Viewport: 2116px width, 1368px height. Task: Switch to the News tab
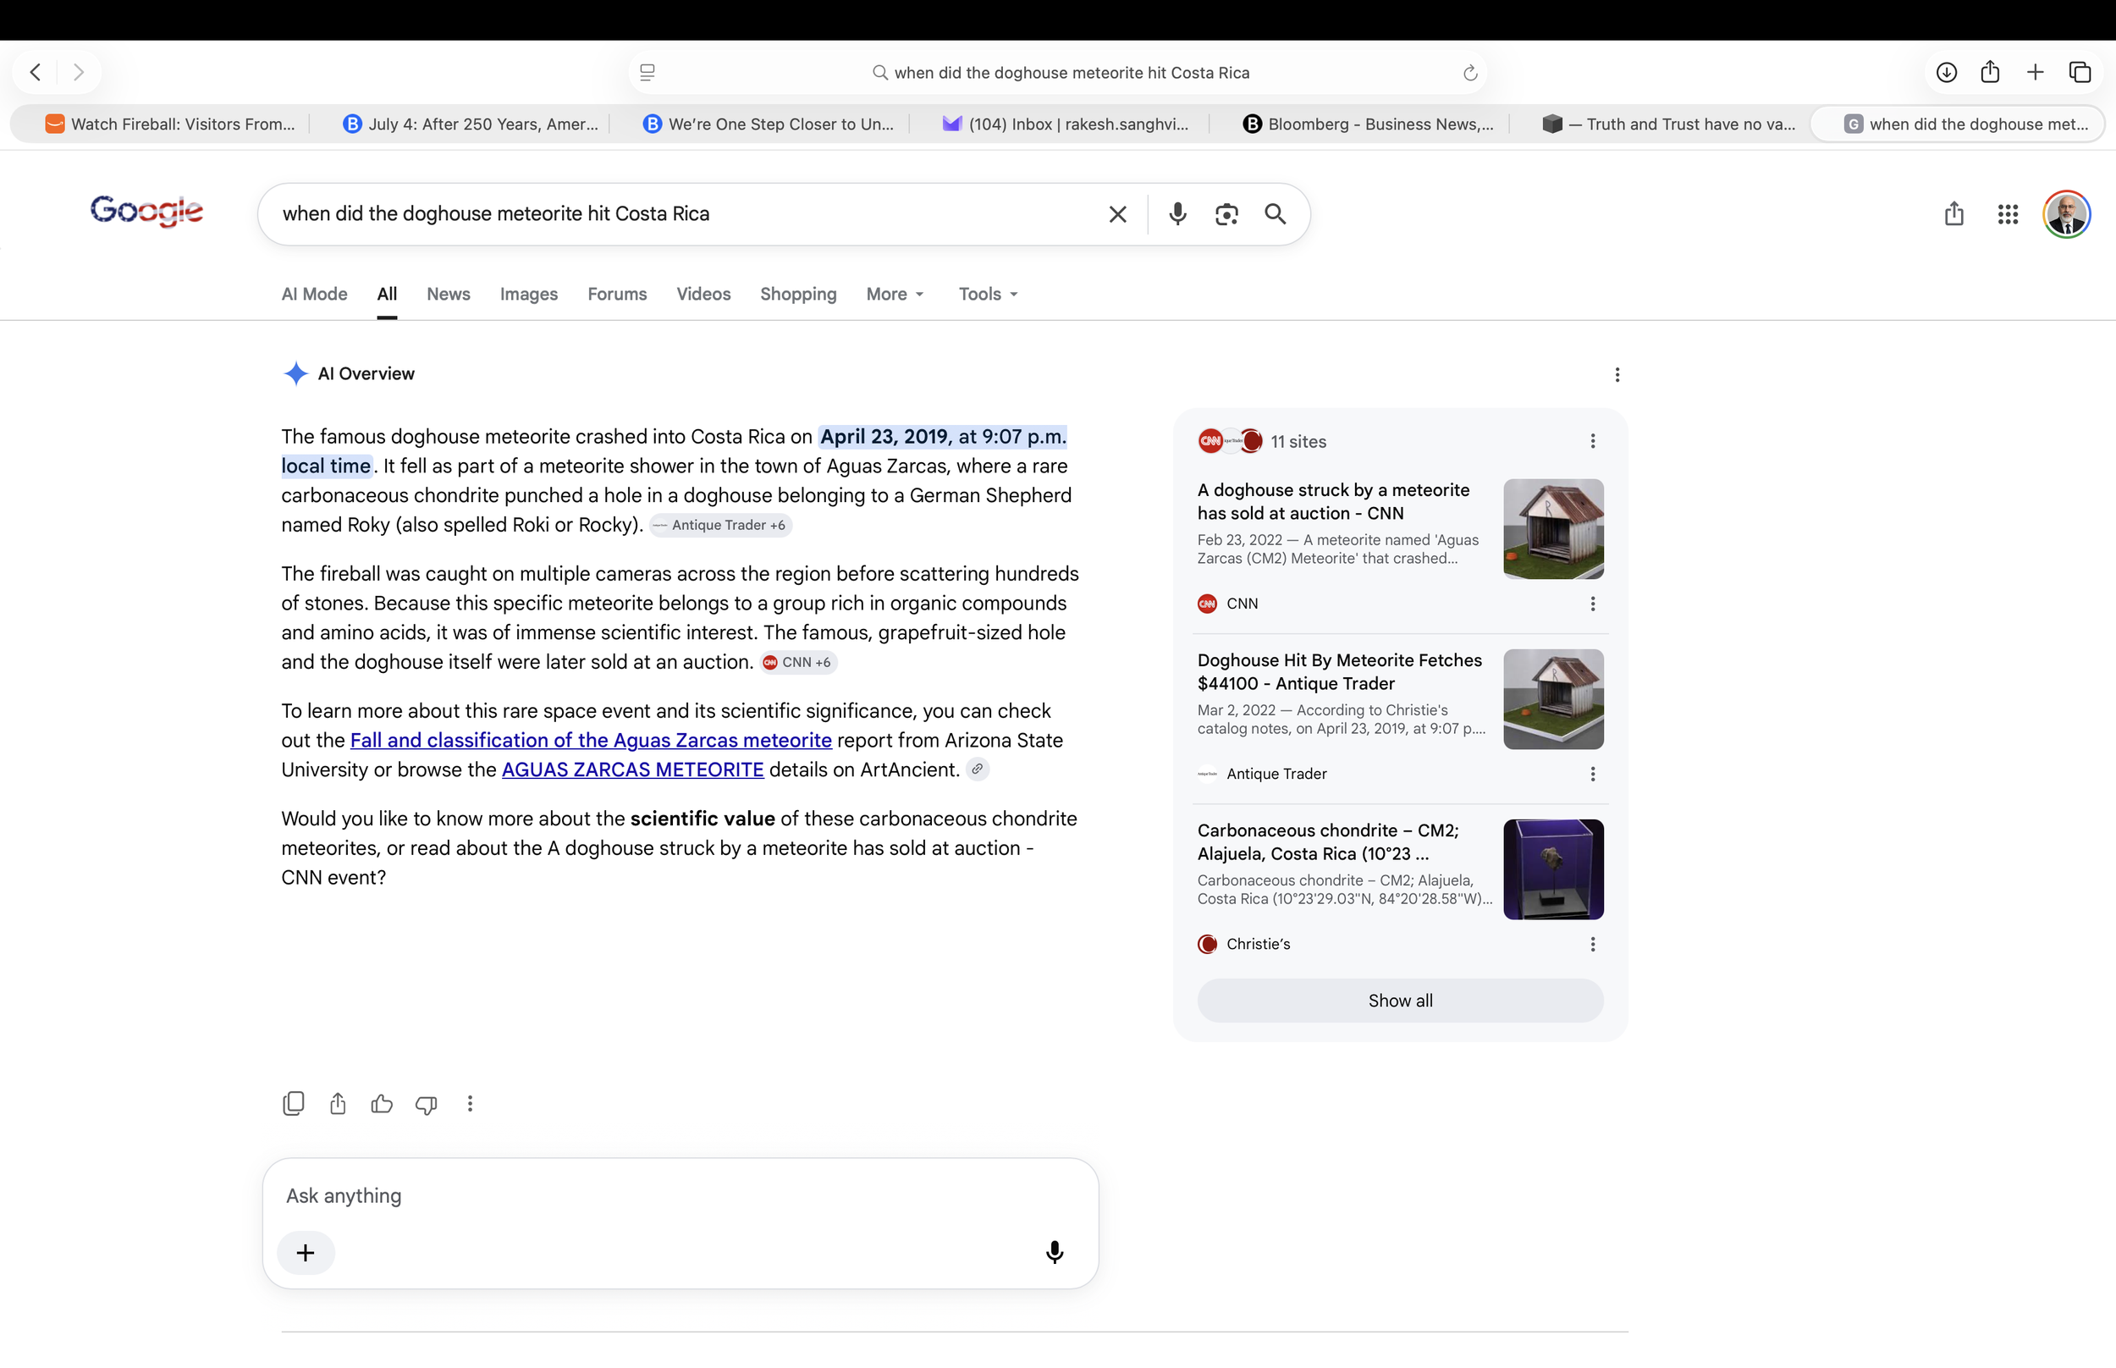[449, 294]
